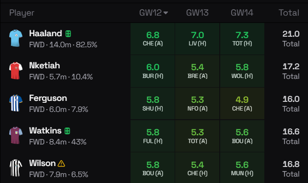Select Nketiah's 6.0 BUR (H) cell
Image resolution: width=308 pixels, height=183 pixels.
click(x=153, y=71)
